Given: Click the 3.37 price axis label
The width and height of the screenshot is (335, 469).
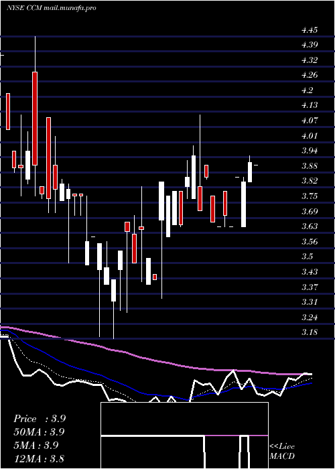Looking at the screenshot, I should coord(310,287).
